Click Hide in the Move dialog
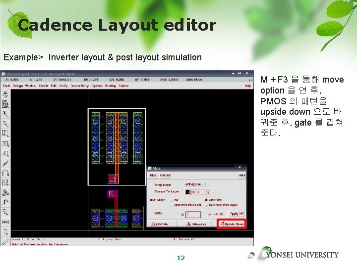 click(153, 175)
